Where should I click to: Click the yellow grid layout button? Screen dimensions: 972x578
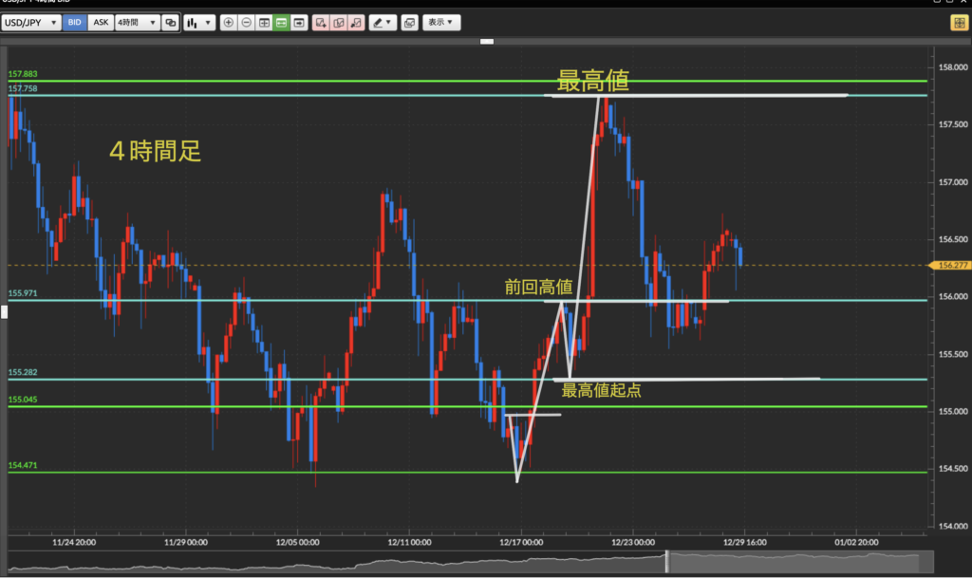960,22
